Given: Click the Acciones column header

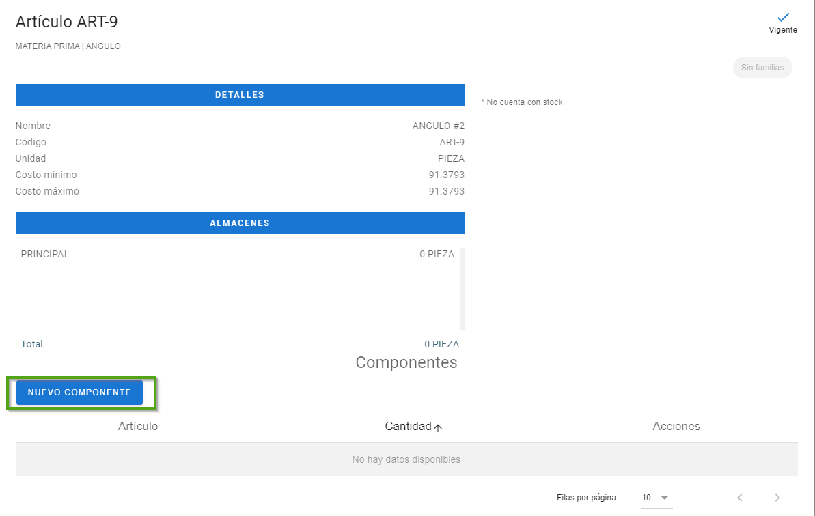Looking at the screenshot, I should tap(676, 426).
